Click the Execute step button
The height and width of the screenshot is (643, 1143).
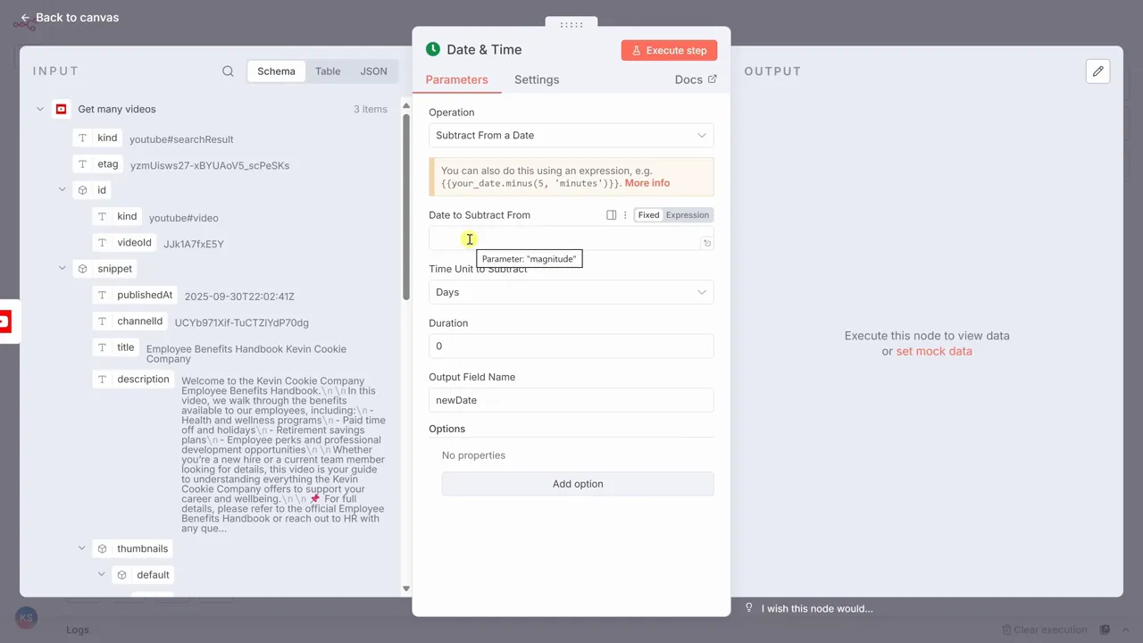pos(669,51)
